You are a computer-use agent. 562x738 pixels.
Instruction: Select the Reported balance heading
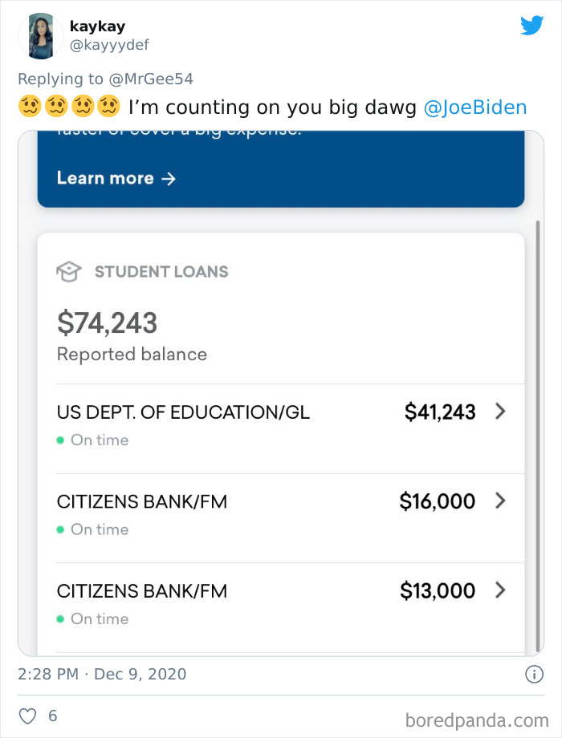coord(132,354)
